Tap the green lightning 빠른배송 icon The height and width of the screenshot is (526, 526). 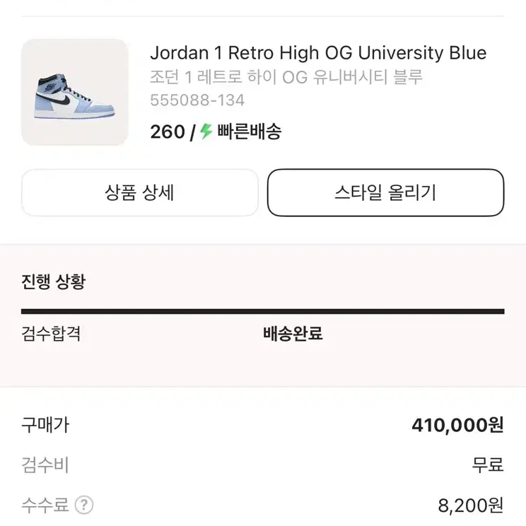tap(206, 131)
